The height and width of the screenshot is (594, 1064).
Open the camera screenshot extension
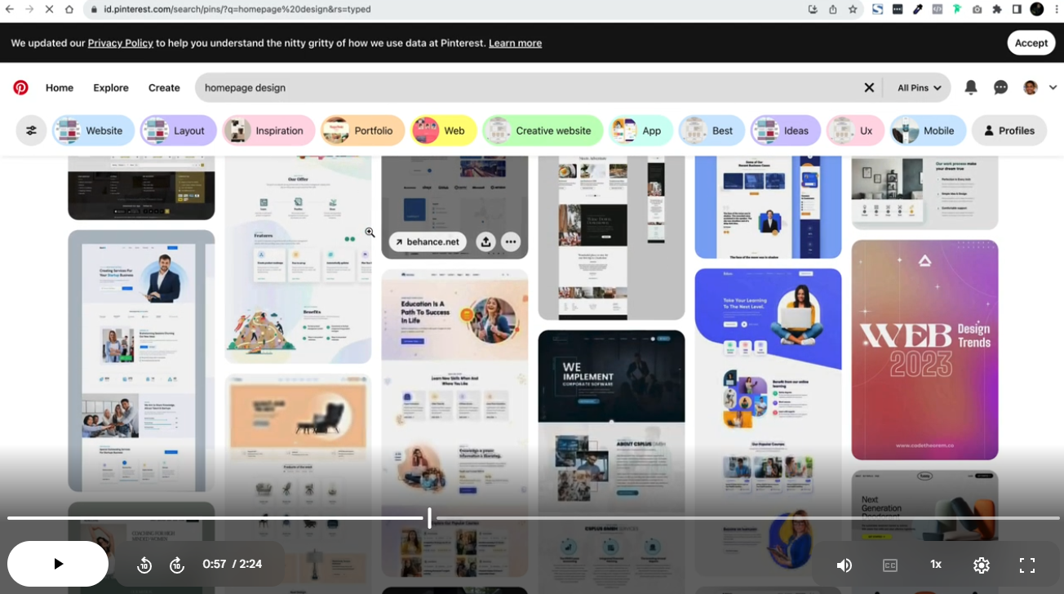pyautogui.click(x=977, y=9)
